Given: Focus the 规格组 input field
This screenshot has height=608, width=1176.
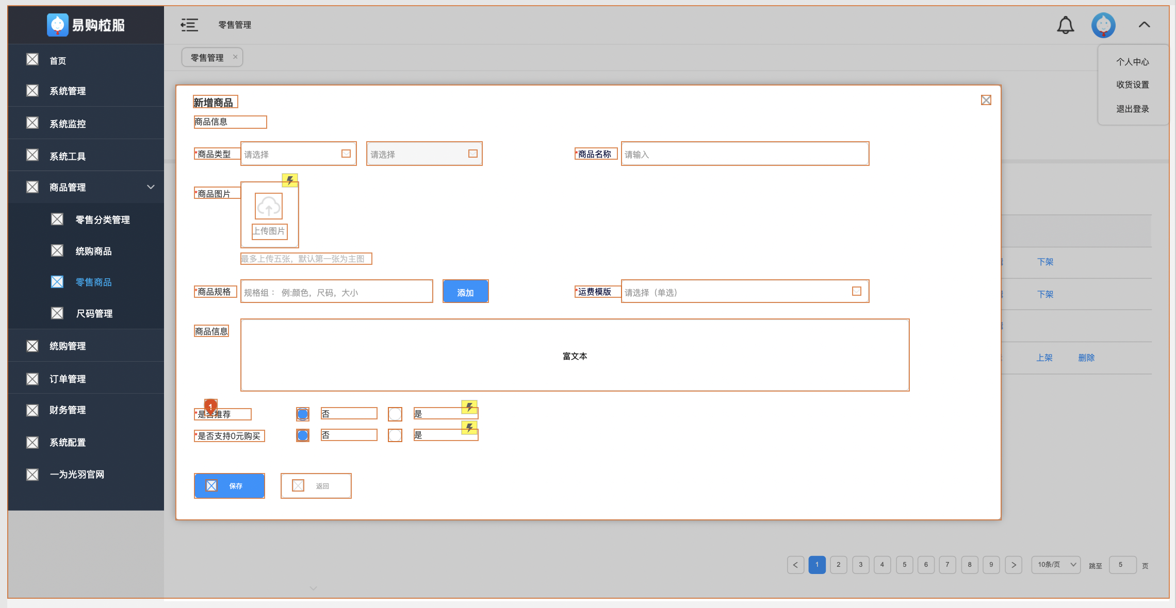Looking at the screenshot, I should (337, 291).
